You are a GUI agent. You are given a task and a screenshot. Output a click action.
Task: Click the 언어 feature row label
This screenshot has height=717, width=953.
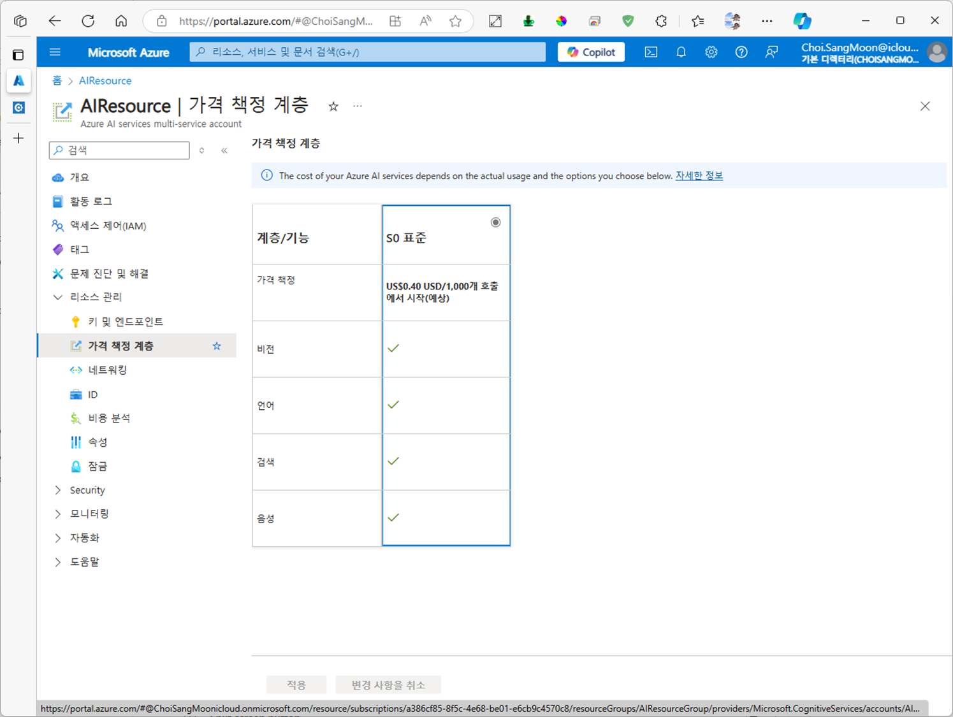pyautogui.click(x=266, y=406)
